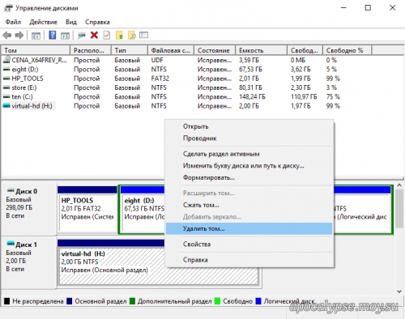Click the disk pane vertical scrollbar thumb
405x319 pixels.
click(x=399, y=208)
